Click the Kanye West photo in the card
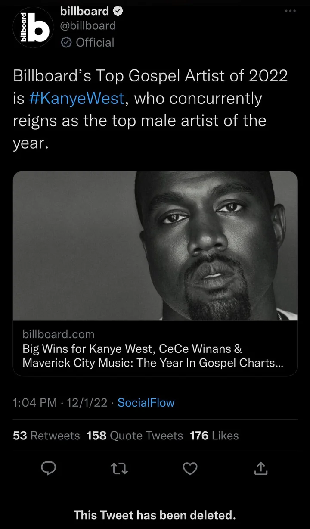The width and height of the screenshot is (310, 529). pos(155,246)
